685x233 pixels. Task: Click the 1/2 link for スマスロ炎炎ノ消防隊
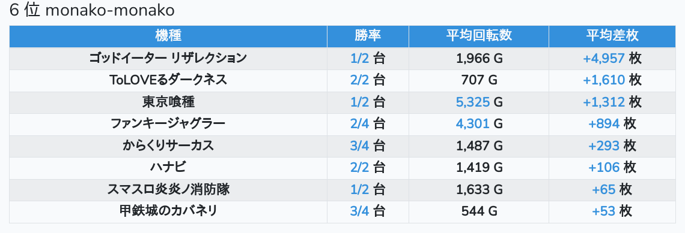[359, 190]
